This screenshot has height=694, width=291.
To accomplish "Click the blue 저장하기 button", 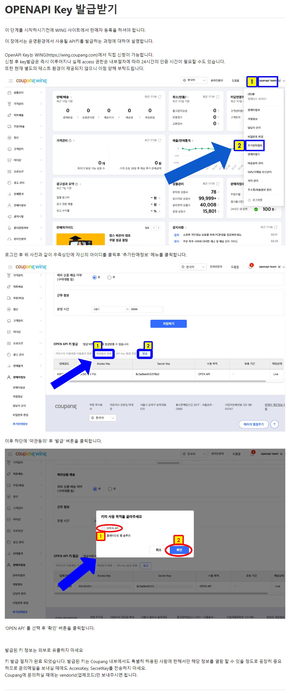I will 169,324.
